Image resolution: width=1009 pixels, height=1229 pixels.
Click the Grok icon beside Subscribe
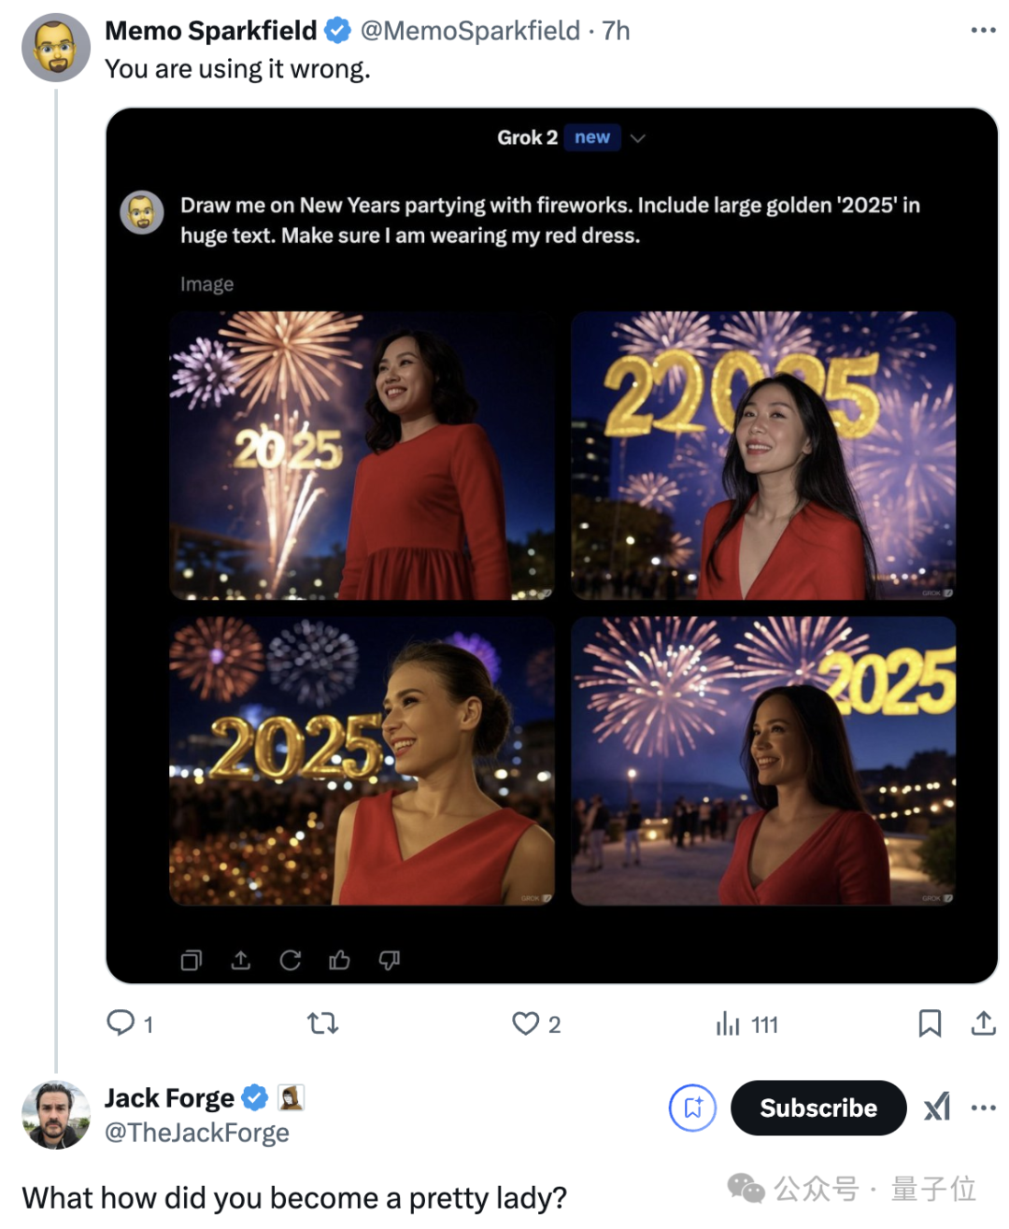click(937, 1108)
